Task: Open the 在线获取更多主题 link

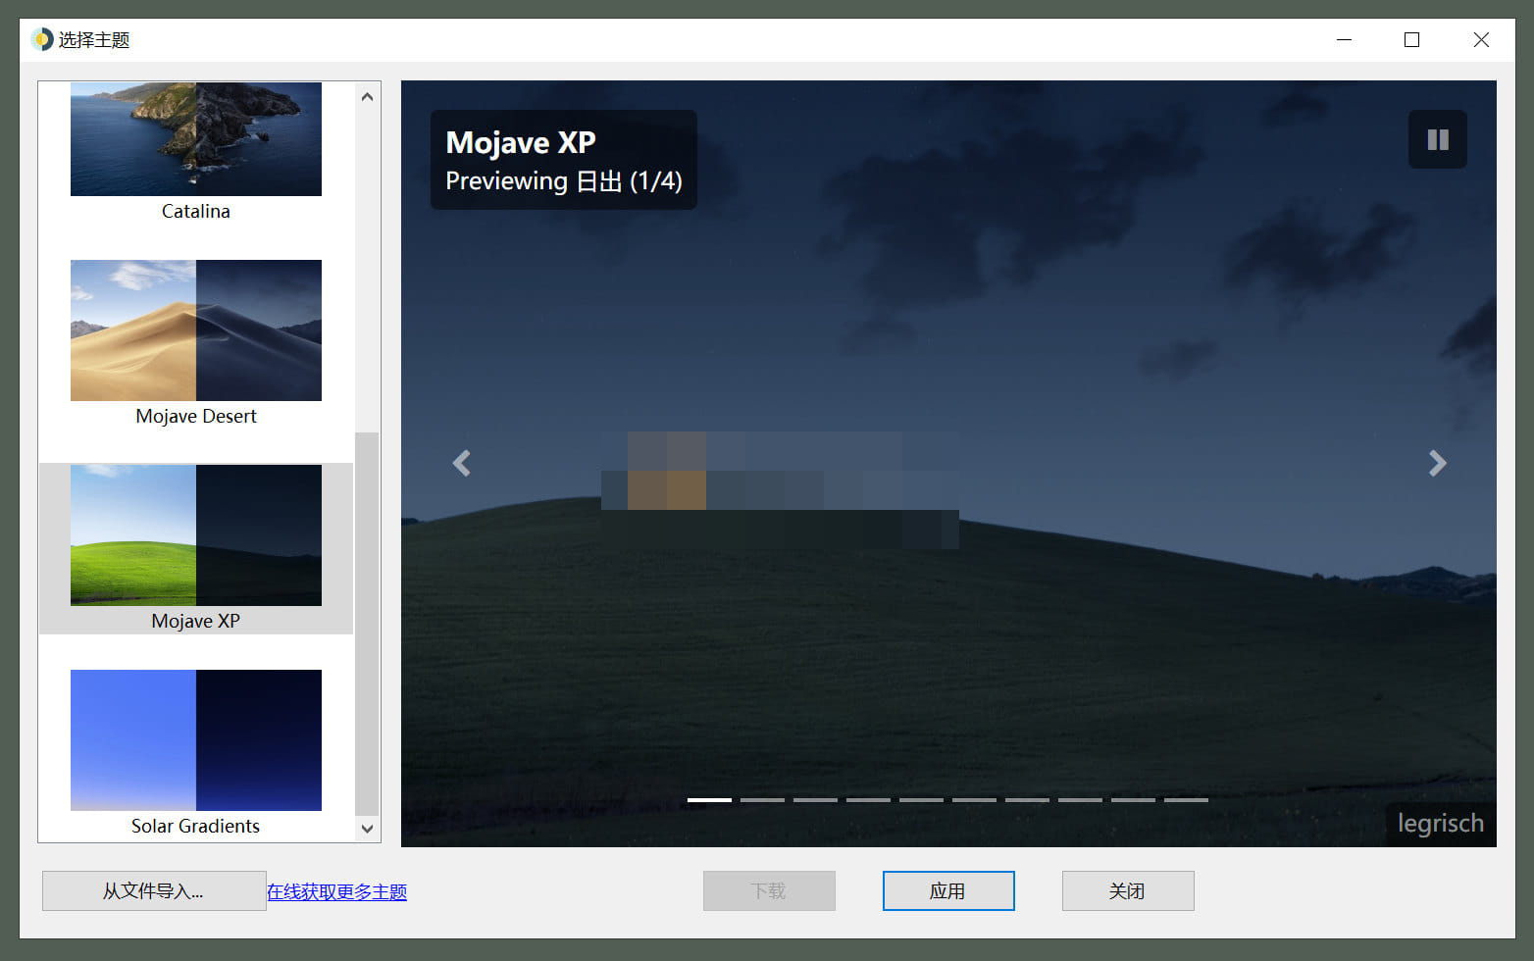Action: pos(336,891)
